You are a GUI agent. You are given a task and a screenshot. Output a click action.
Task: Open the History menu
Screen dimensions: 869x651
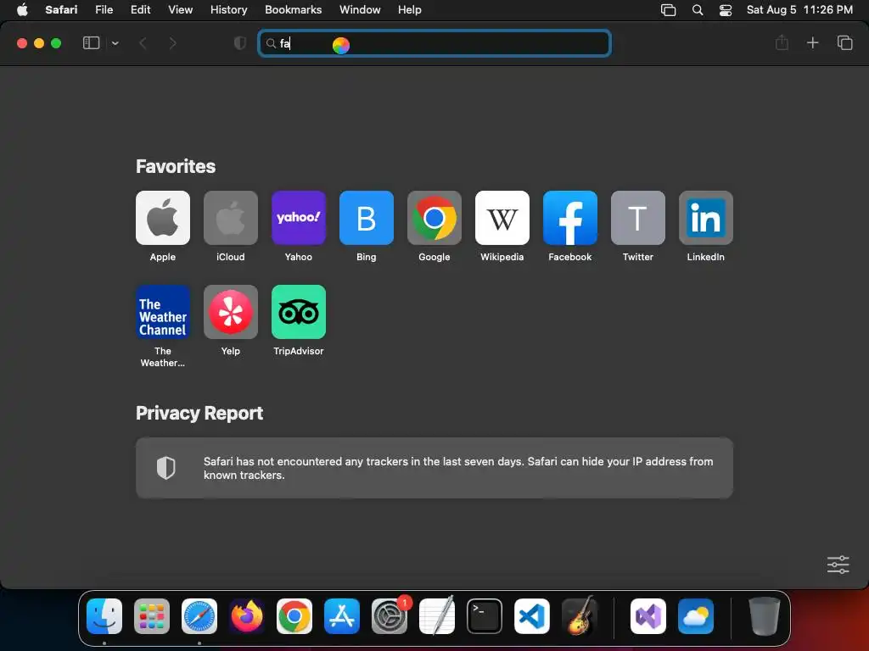[228, 9]
